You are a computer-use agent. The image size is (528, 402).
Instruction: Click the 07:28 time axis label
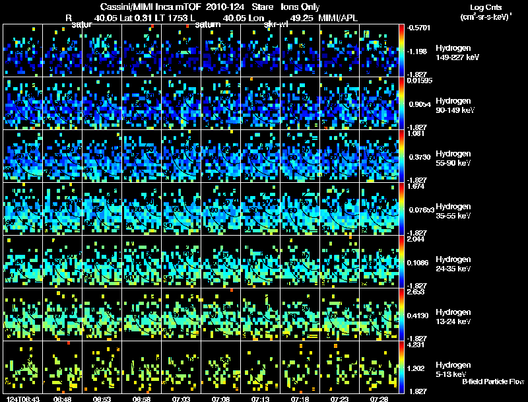[x=379, y=398]
